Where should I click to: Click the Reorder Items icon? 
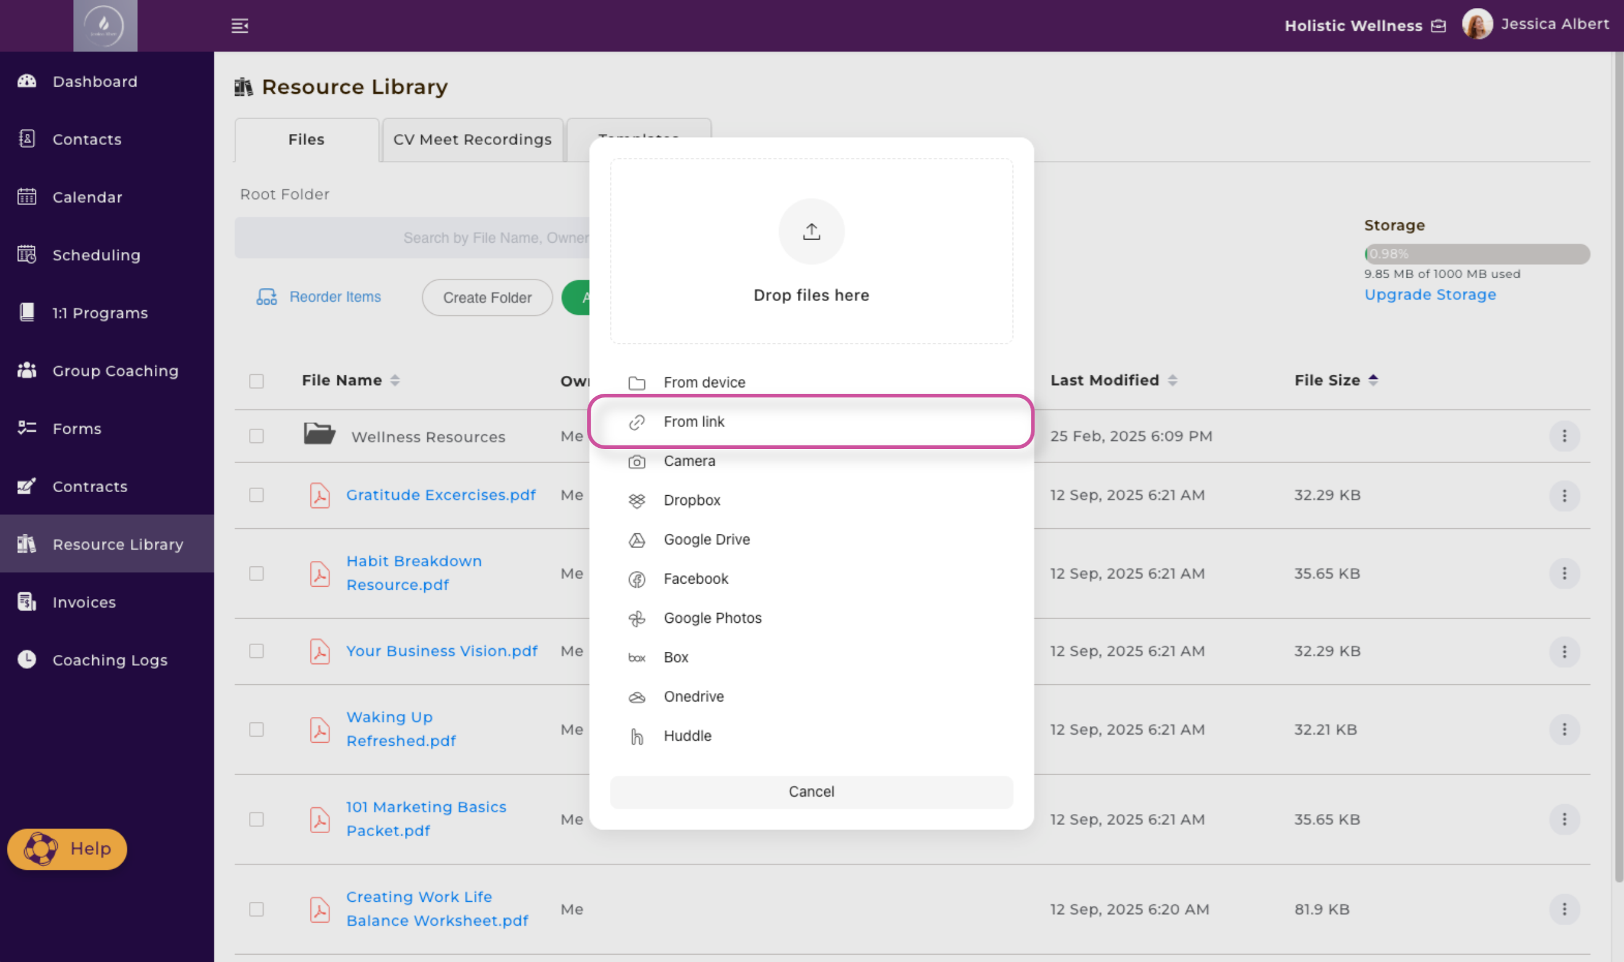pyautogui.click(x=267, y=297)
